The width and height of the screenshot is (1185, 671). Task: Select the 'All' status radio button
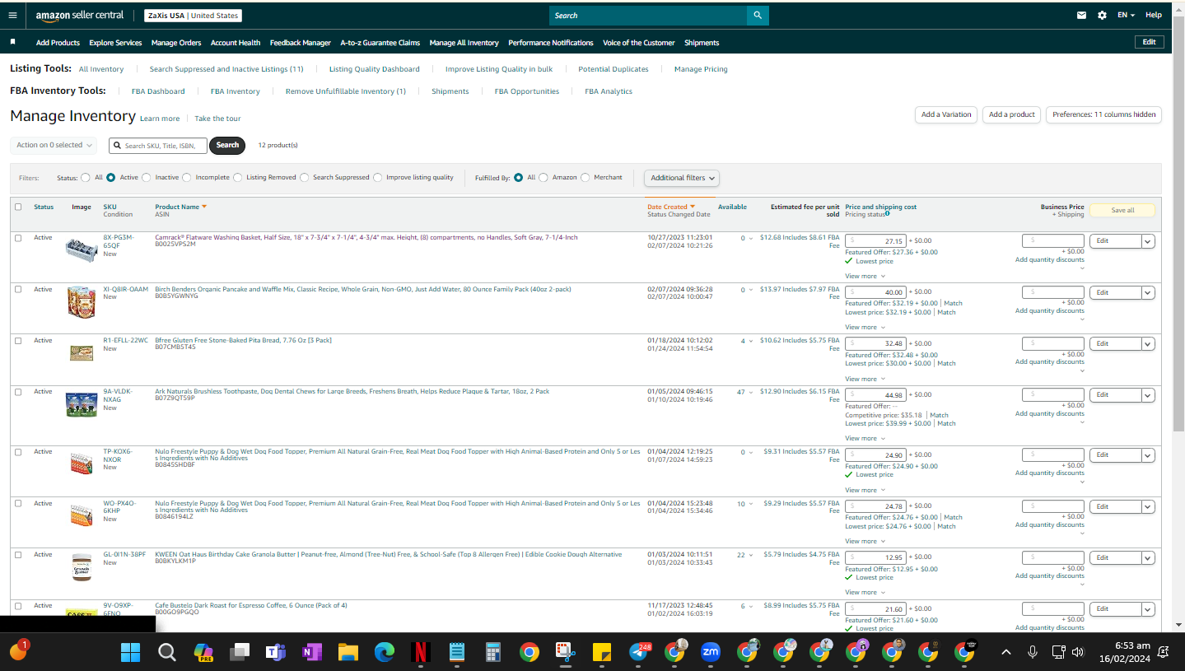(86, 177)
